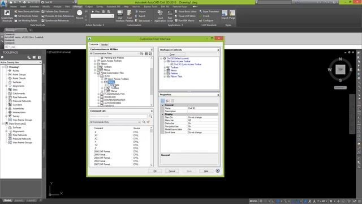This screenshot has height=204, width=362.
Task: Click Validate Data Shortcuts
Action: pyautogui.click(x=55, y=11)
